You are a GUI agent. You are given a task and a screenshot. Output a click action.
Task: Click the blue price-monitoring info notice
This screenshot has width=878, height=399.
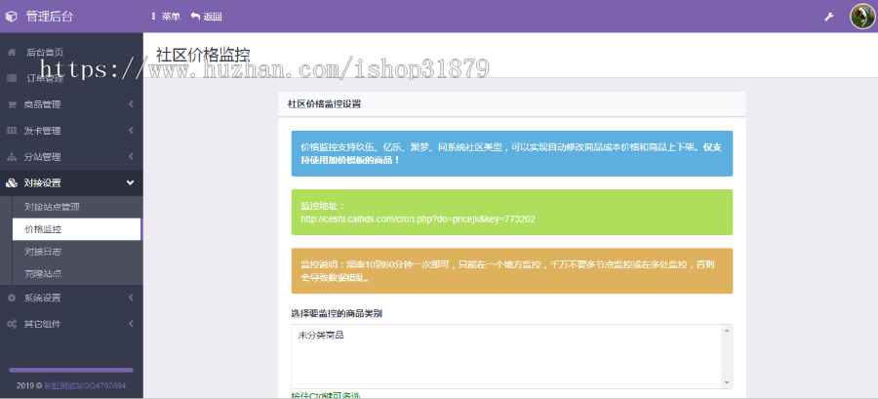point(512,154)
